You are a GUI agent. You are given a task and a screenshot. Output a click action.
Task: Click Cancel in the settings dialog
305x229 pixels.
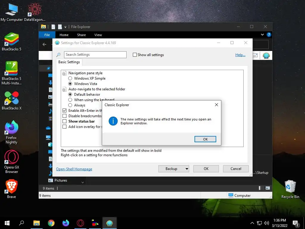[x=236, y=169]
